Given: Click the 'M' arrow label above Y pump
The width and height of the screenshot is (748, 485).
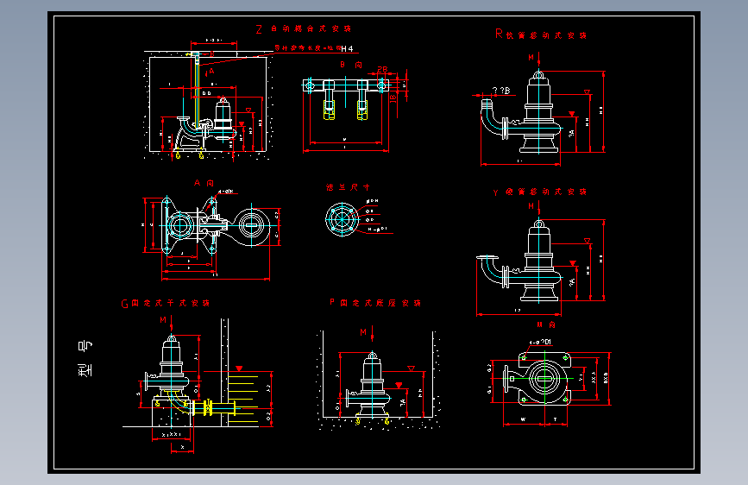Looking at the screenshot, I should pos(531,206).
